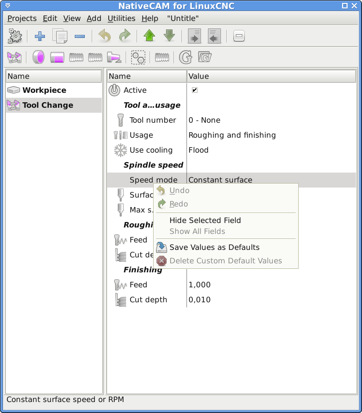Image resolution: width=362 pixels, height=413 pixels.
Task: Click the blue plus add icon
Action: coord(40,36)
